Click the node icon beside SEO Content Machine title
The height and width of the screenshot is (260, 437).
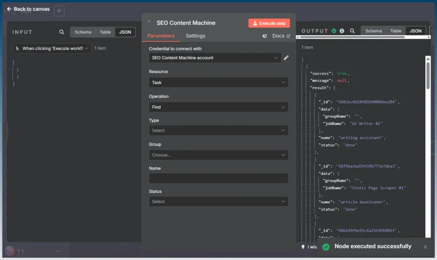click(149, 21)
